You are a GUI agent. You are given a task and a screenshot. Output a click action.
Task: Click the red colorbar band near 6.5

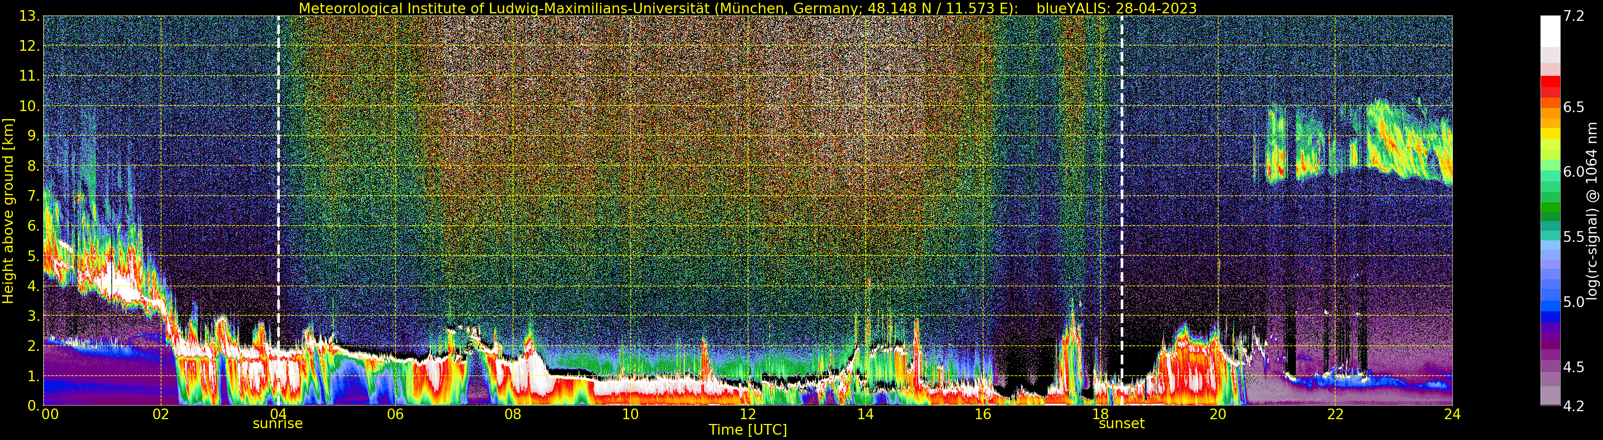pyautogui.click(x=1550, y=87)
